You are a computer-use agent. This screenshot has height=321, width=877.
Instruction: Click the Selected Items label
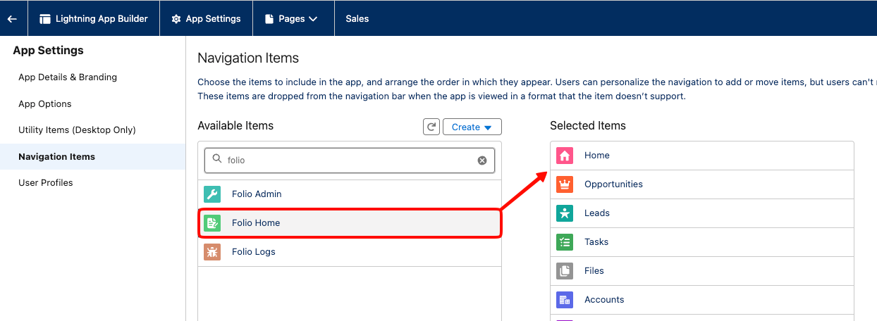click(x=588, y=126)
